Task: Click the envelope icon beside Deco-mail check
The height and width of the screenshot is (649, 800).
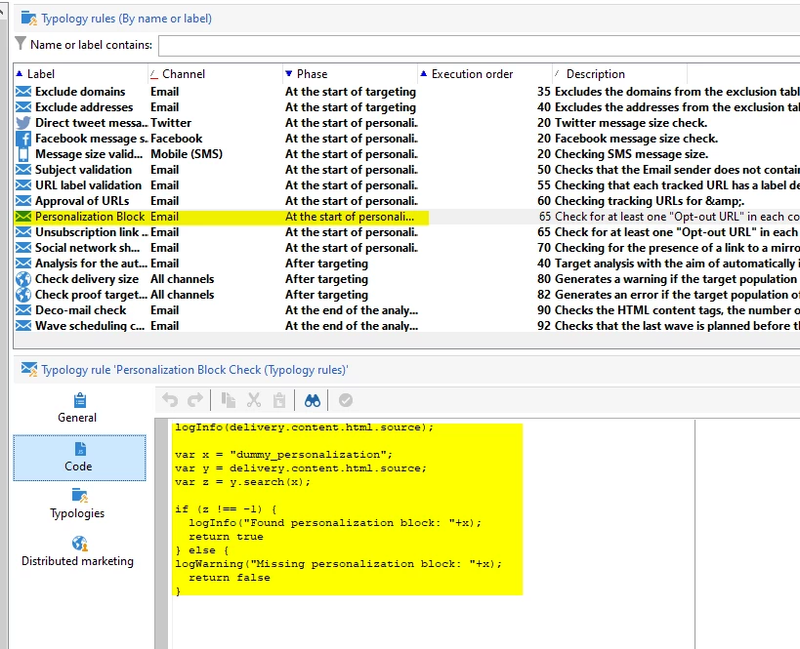Action: 23,310
